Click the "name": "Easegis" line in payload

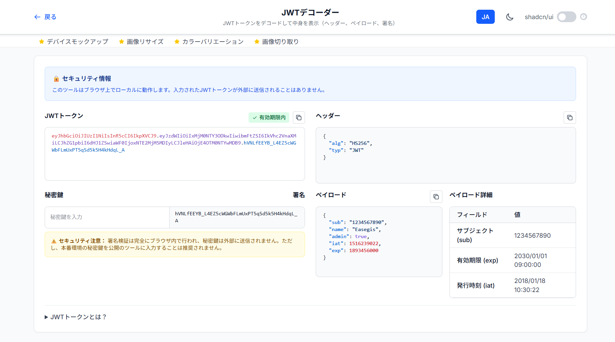355,230
